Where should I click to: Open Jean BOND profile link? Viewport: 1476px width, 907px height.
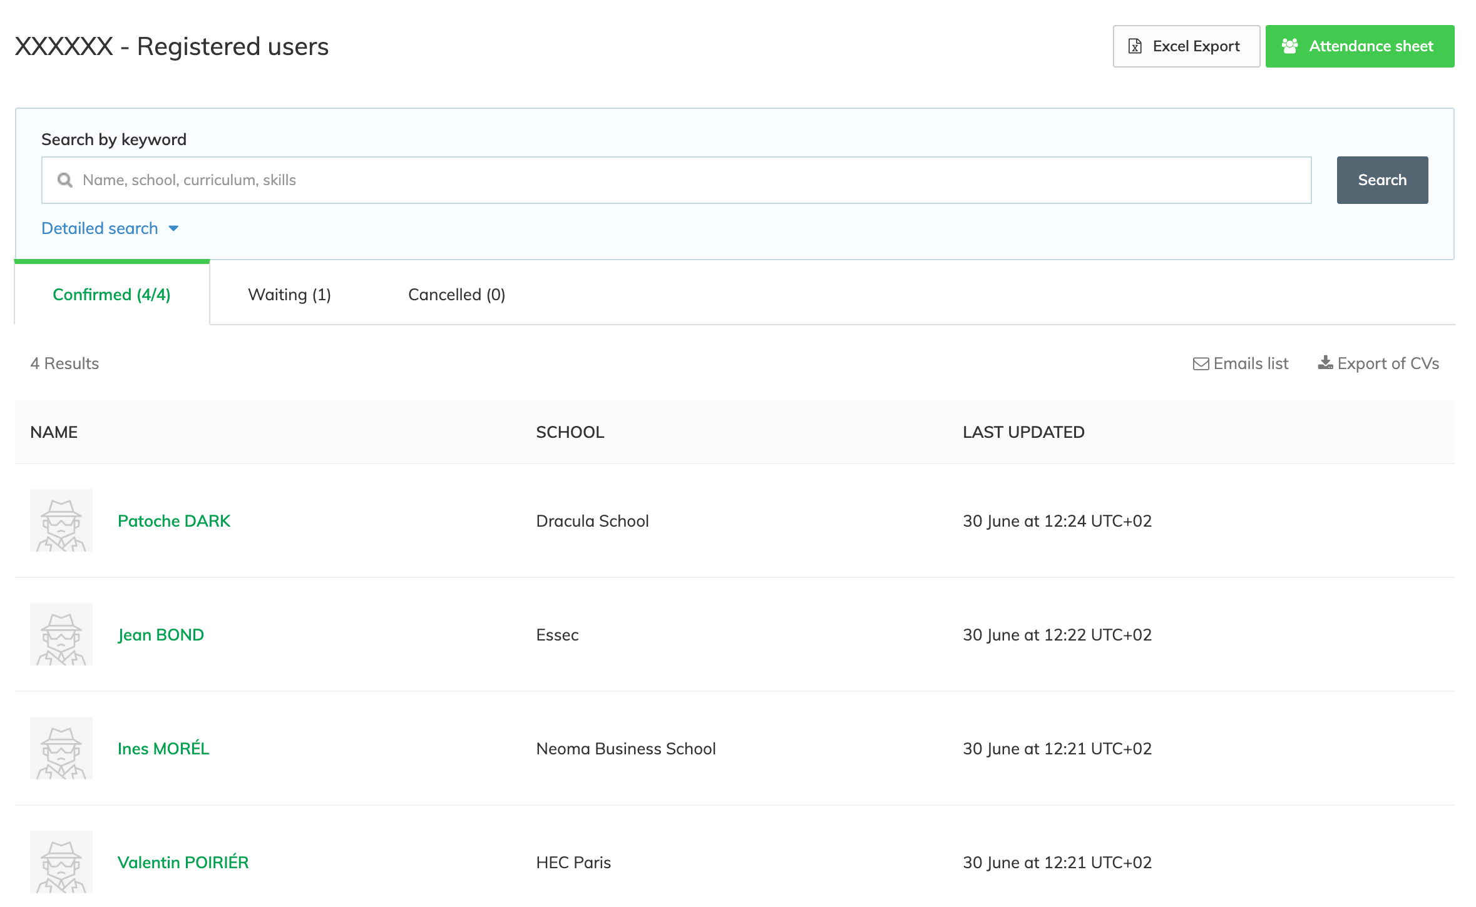[161, 635]
